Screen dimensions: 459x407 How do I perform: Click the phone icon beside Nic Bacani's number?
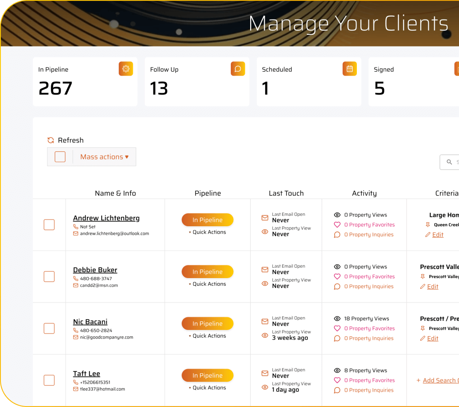point(75,329)
